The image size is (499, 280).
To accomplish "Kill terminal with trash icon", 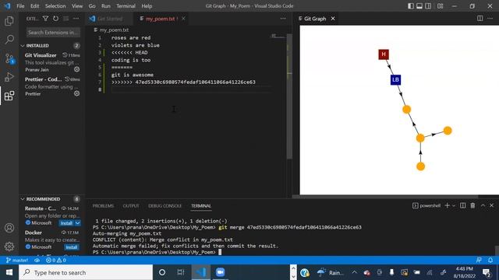I will click(x=473, y=205).
